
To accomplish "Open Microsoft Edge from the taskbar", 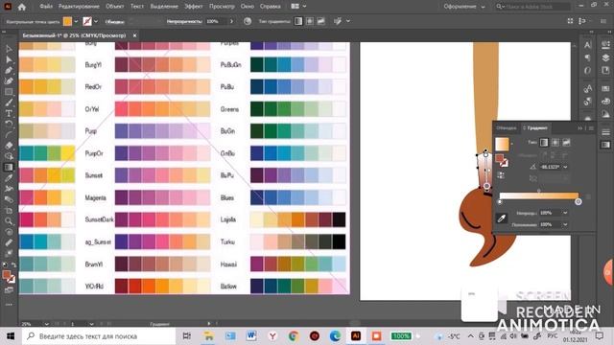I will tap(335, 336).
